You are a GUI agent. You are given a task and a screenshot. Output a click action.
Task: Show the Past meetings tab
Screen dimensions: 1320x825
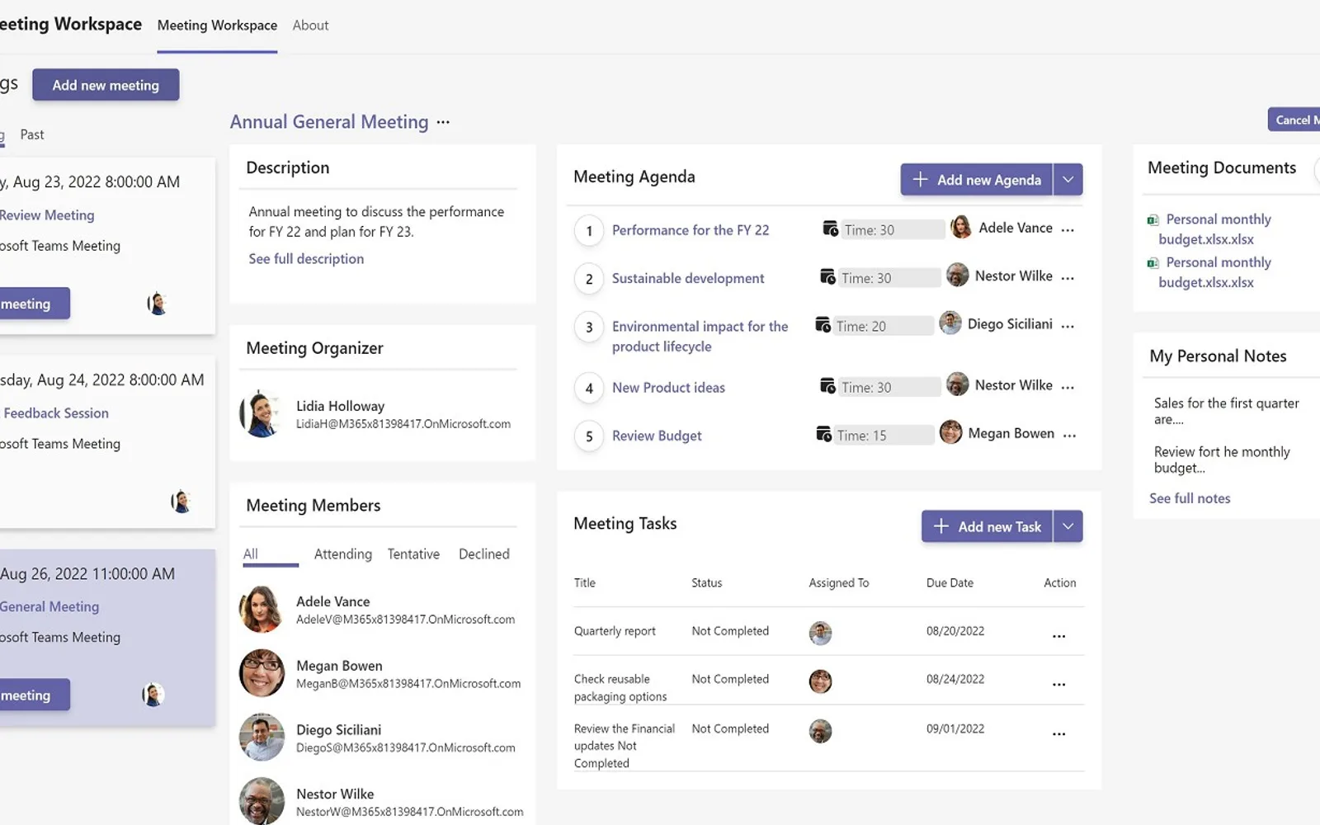click(32, 134)
